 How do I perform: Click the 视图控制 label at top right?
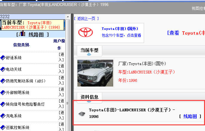[x=198, y=8]
